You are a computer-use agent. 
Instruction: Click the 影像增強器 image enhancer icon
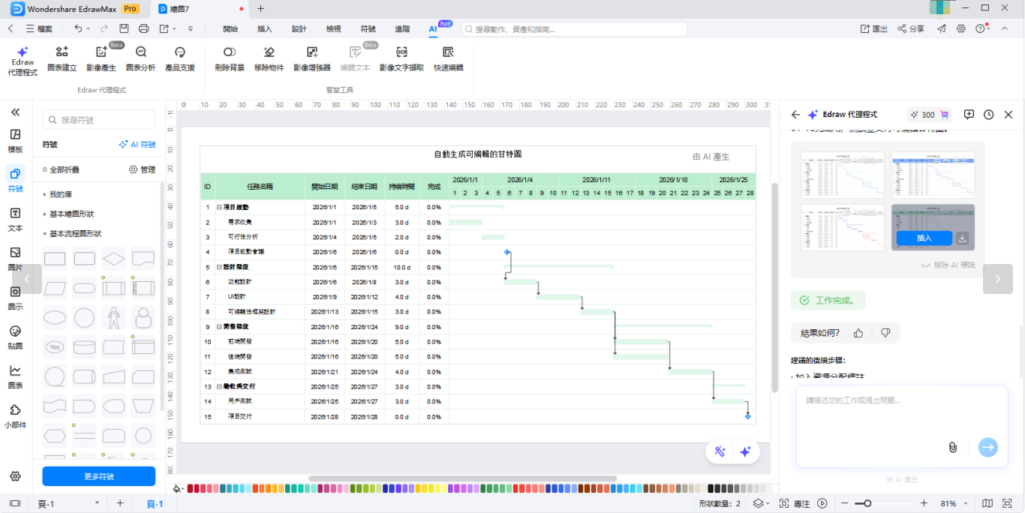tap(312, 58)
